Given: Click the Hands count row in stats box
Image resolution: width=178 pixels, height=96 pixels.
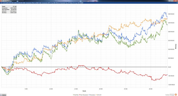Looking at the screenshot, I should [x=9, y=6].
